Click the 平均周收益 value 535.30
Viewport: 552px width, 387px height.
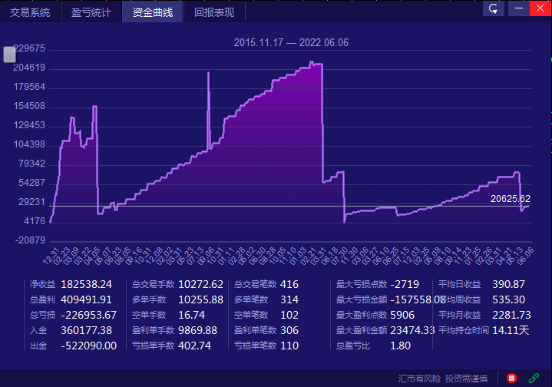(508, 299)
